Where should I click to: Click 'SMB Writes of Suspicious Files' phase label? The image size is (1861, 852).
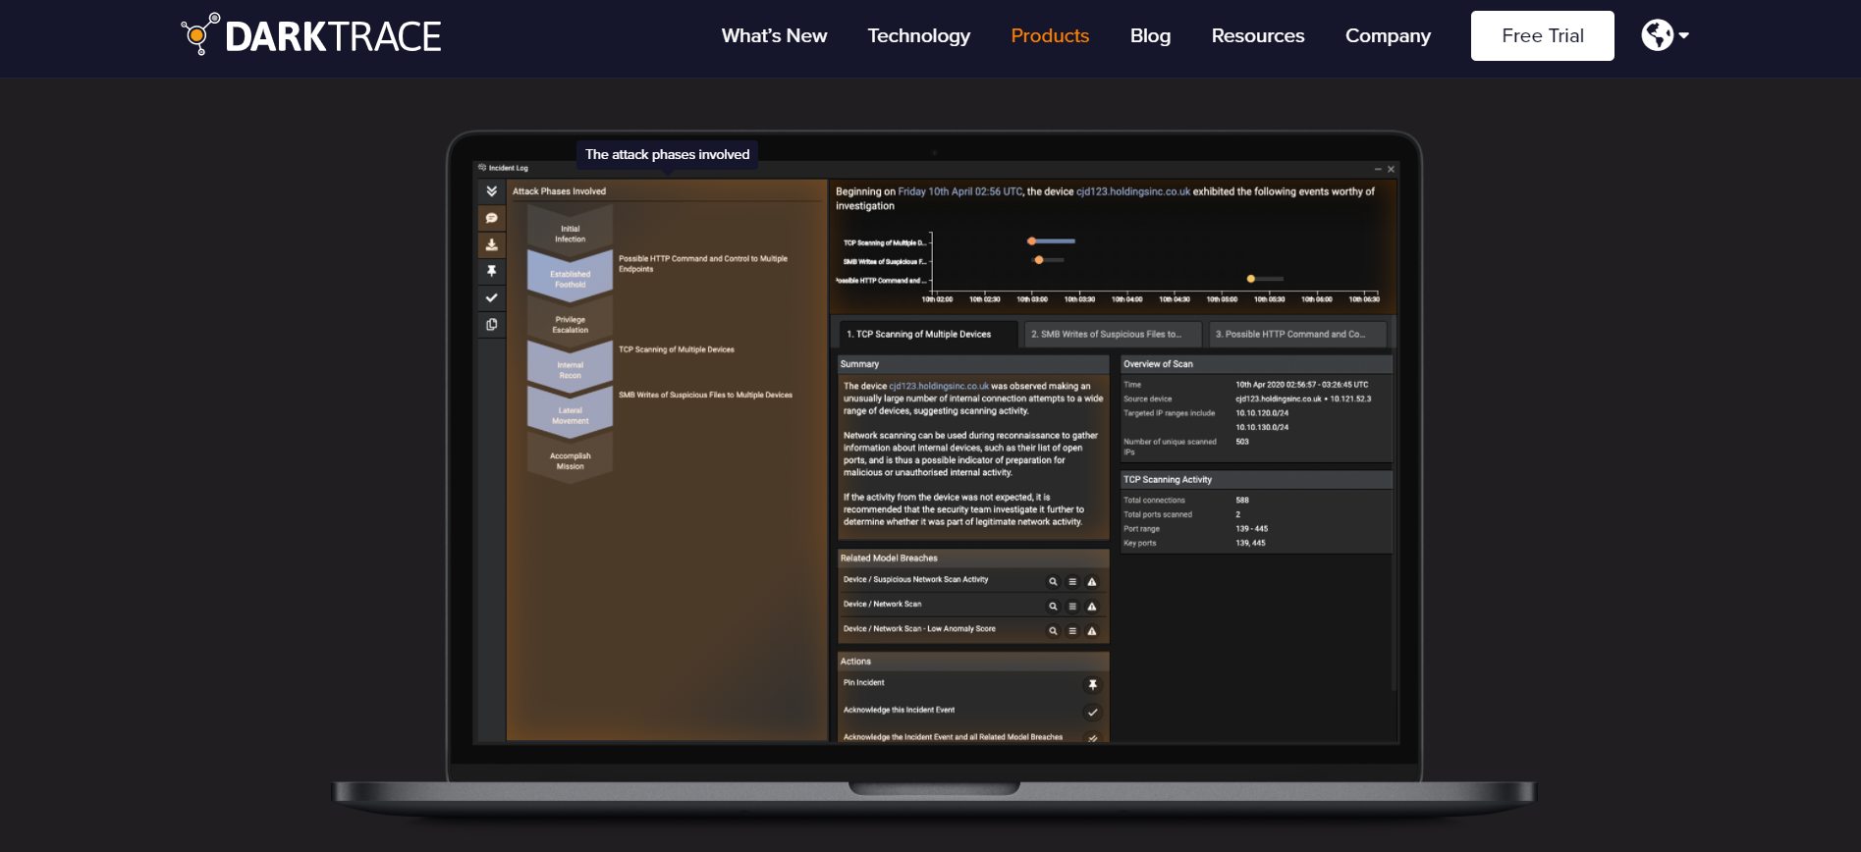[705, 395]
